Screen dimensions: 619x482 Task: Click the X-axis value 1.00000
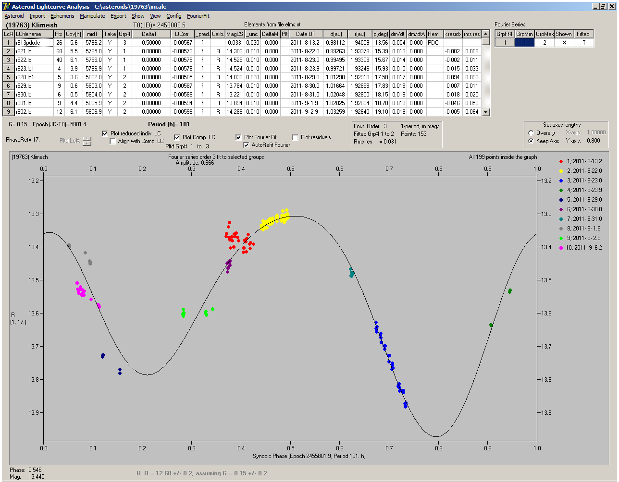[596, 133]
